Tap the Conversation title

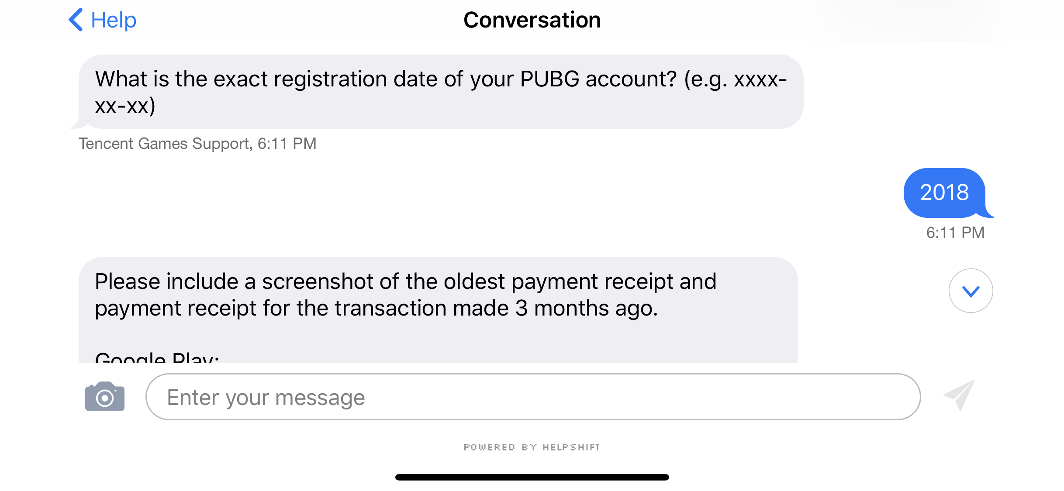(532, 20)
